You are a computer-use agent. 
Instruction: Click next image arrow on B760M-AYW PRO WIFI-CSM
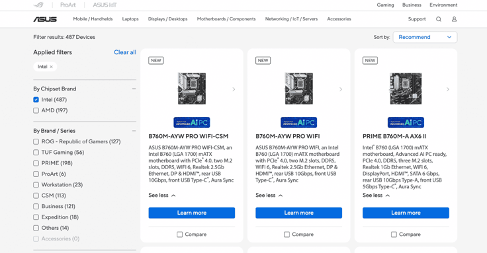[x=234, y=89]
